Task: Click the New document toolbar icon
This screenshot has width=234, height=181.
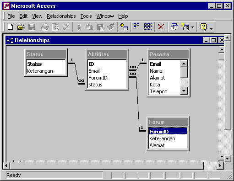Action: pyautogui.click(x=10, y=27)
